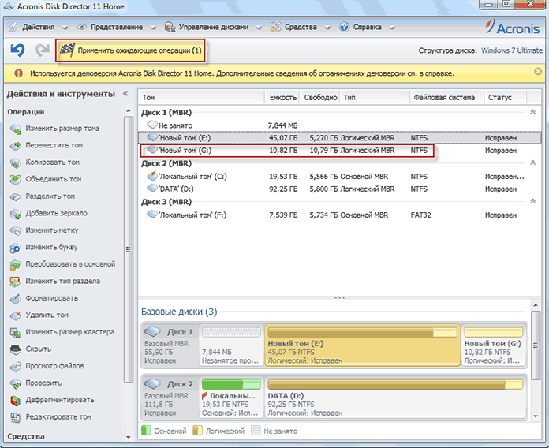Collapse the Действия и инструменты panel
Viewport: 549px width, 448px height.
125,93
